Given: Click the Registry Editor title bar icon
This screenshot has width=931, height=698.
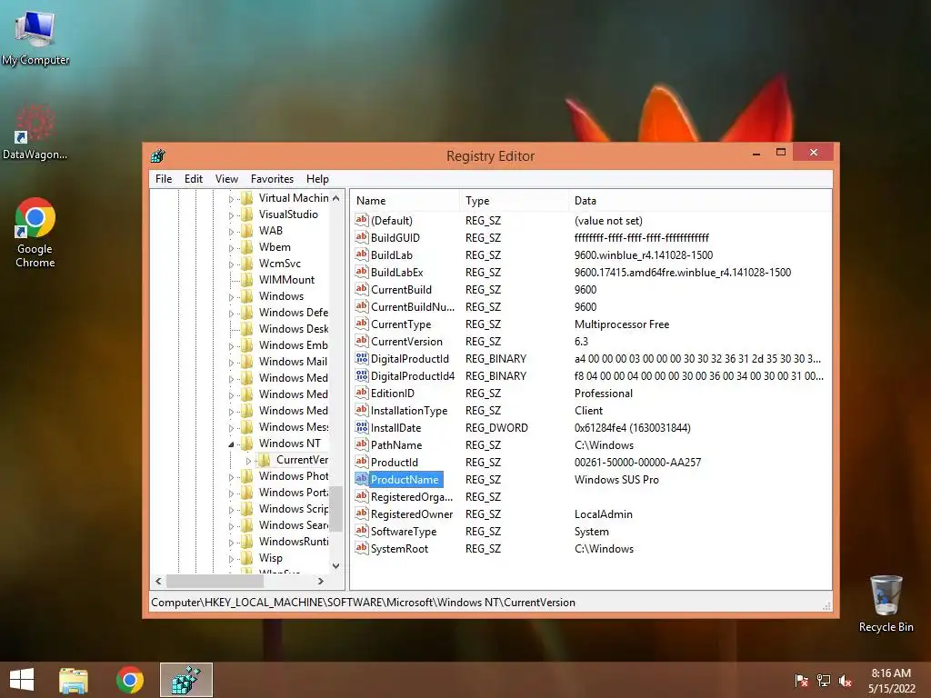Looking at the screenshot, I should pyautogui.click(x=158, y=156).
